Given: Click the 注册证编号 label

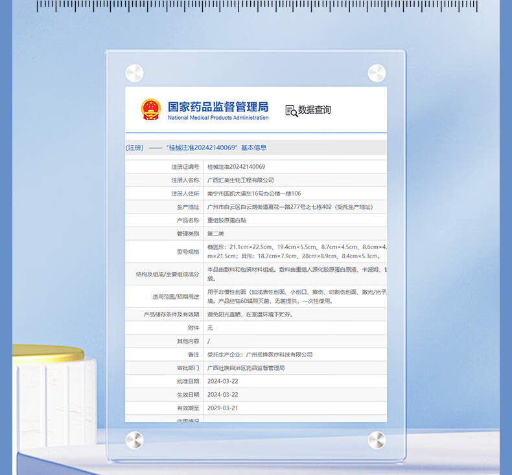Looking at the screenshot, I should pos(185,167).
